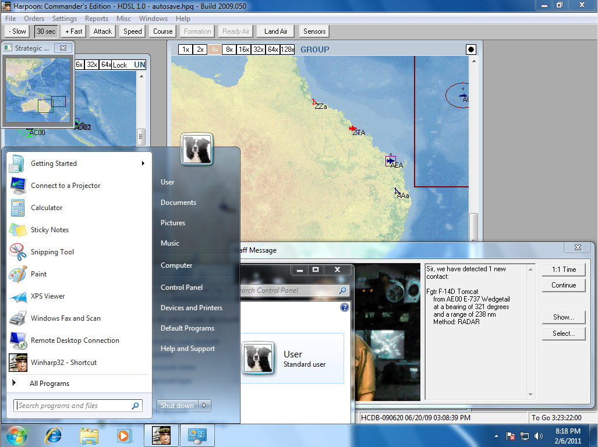Click the network tray icon
598x447 pixels.
[x=525, y=436]
